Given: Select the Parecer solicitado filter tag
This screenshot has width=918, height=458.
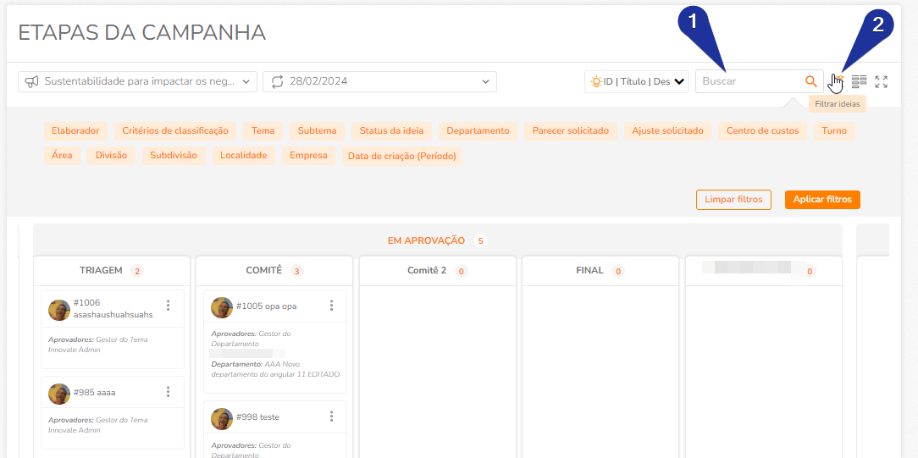Looking at the screenshot, I should (x=571, y=130).
